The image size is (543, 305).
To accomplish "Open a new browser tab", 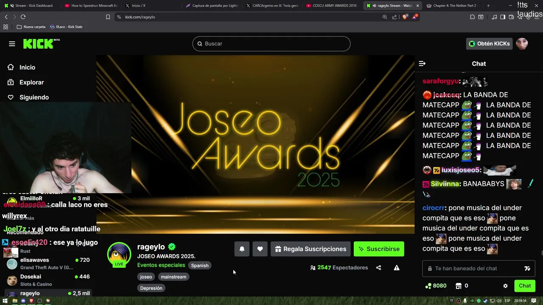I will pyautogui.click(x=488, y=6).
